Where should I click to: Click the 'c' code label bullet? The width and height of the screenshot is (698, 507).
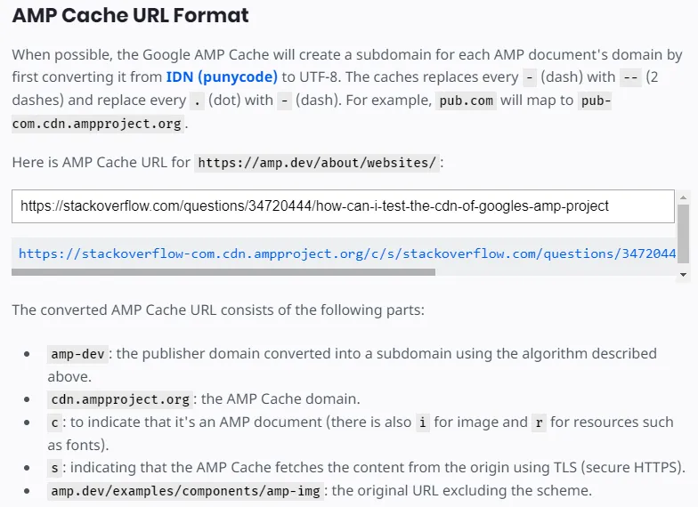pyautogui.click(x=54, y=422)
